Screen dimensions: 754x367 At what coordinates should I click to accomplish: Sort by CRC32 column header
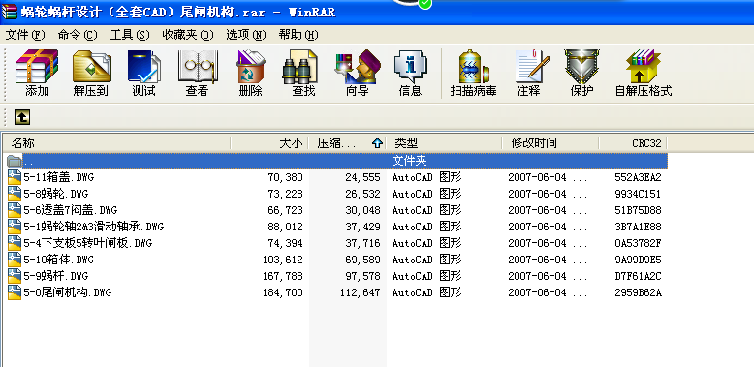pos(633,142)
